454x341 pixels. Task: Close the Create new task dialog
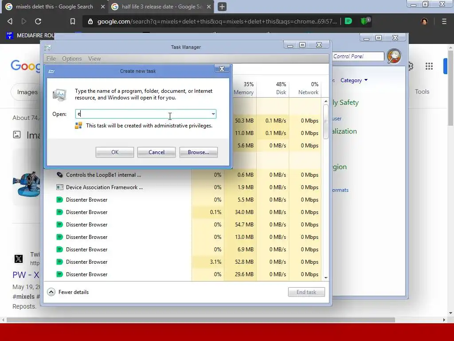point(222,69)
